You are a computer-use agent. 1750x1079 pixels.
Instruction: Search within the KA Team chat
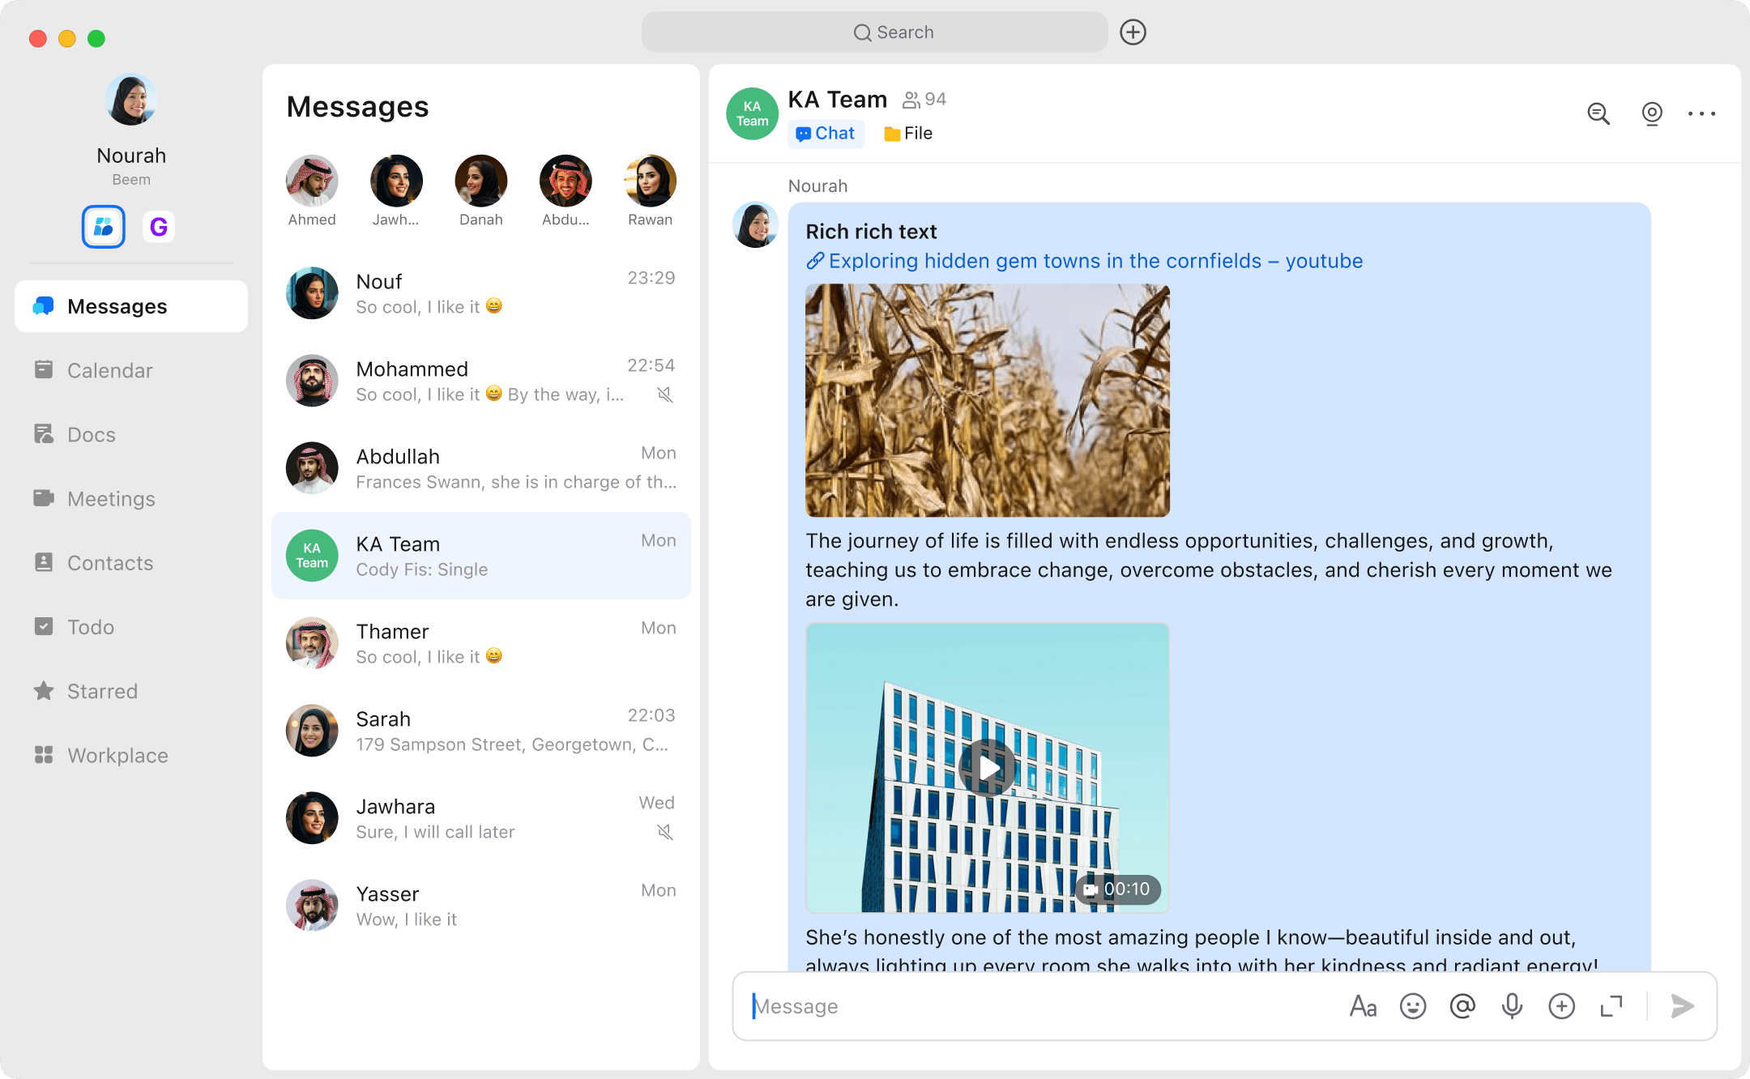pos(1598,113)
